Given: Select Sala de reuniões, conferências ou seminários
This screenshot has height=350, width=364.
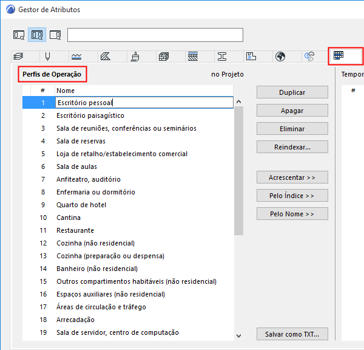Looking at the screenshot, I should tap(128, 128).
